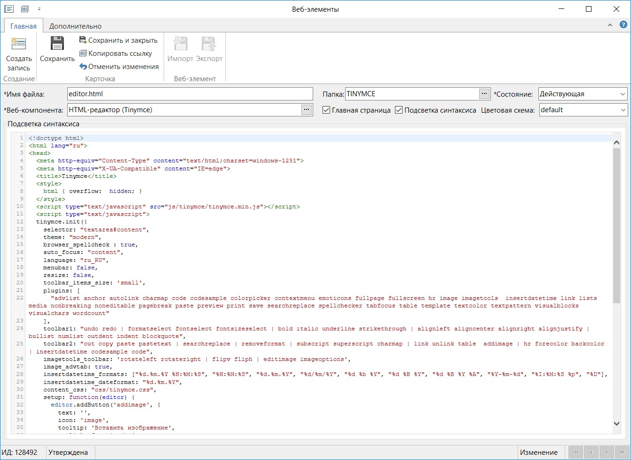Click the Экспорт ribbon button

209,49
